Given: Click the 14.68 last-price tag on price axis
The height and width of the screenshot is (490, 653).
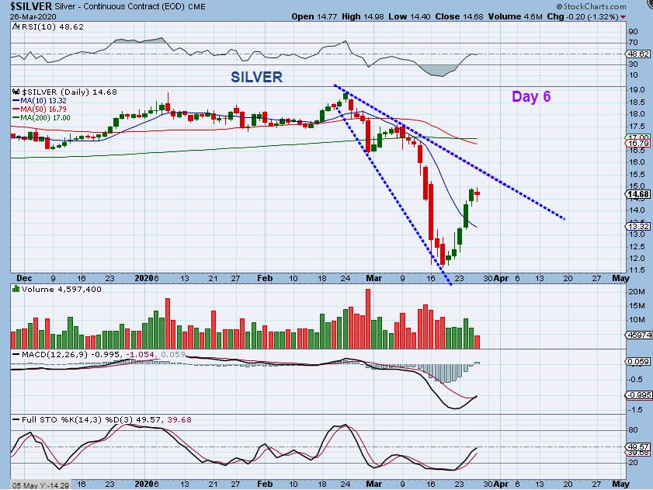Looking at the screenshot, I should (637, 195).
